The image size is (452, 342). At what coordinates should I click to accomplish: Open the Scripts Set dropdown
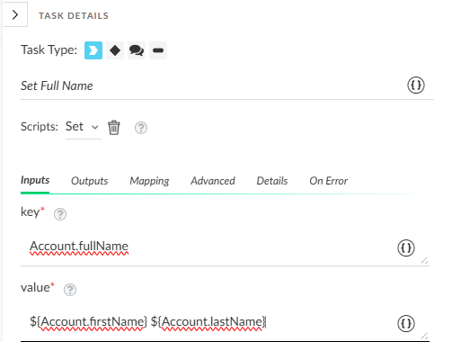coord(84,127)
